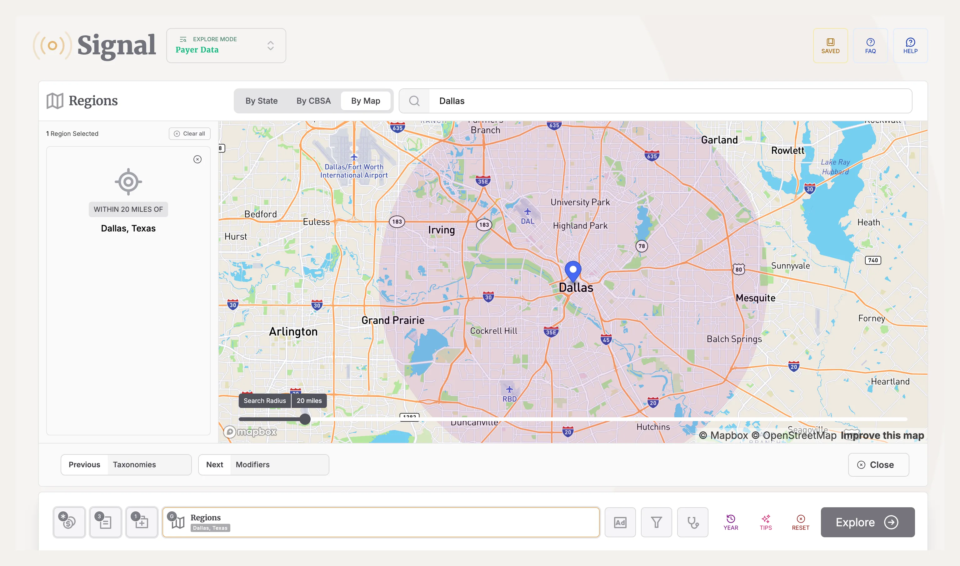Open the modifiers briefcase icon with badge 1

(141, 522)
